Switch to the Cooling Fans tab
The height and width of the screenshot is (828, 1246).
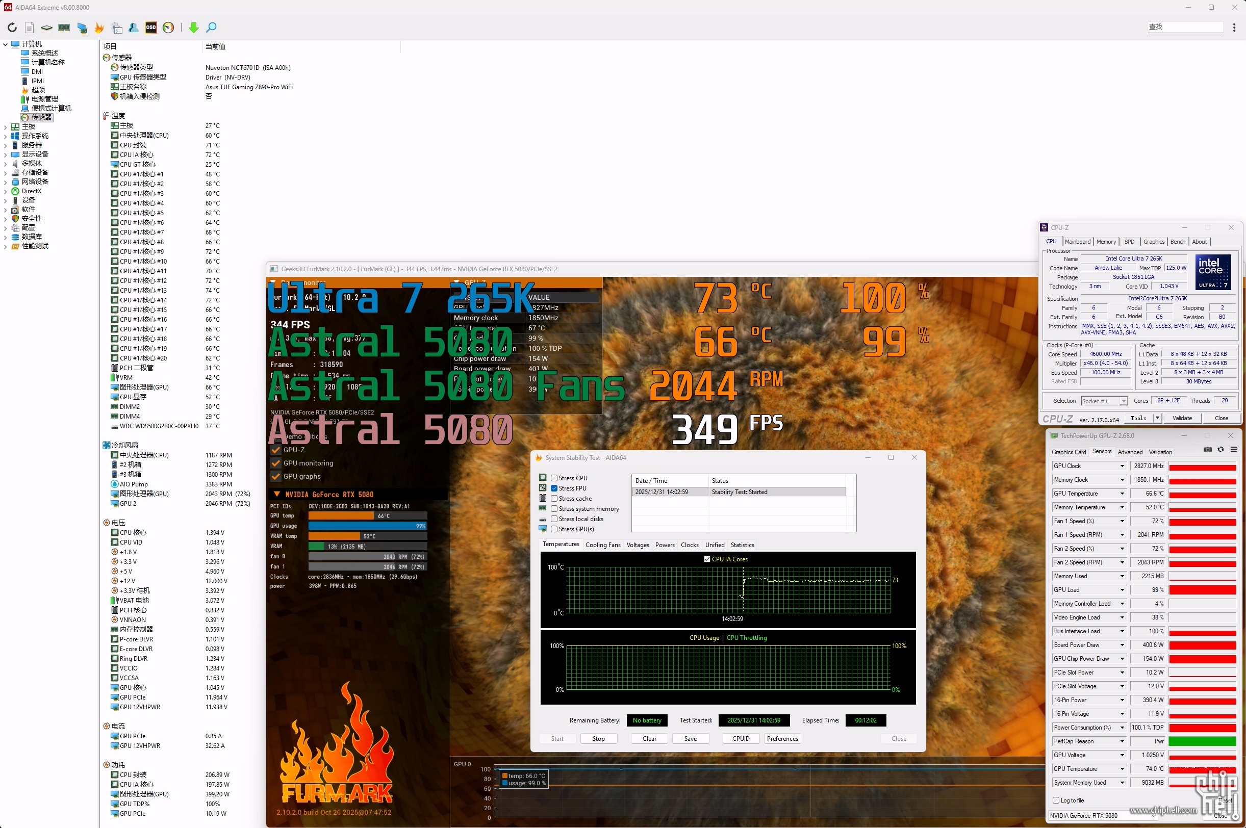tap(603, 545)
